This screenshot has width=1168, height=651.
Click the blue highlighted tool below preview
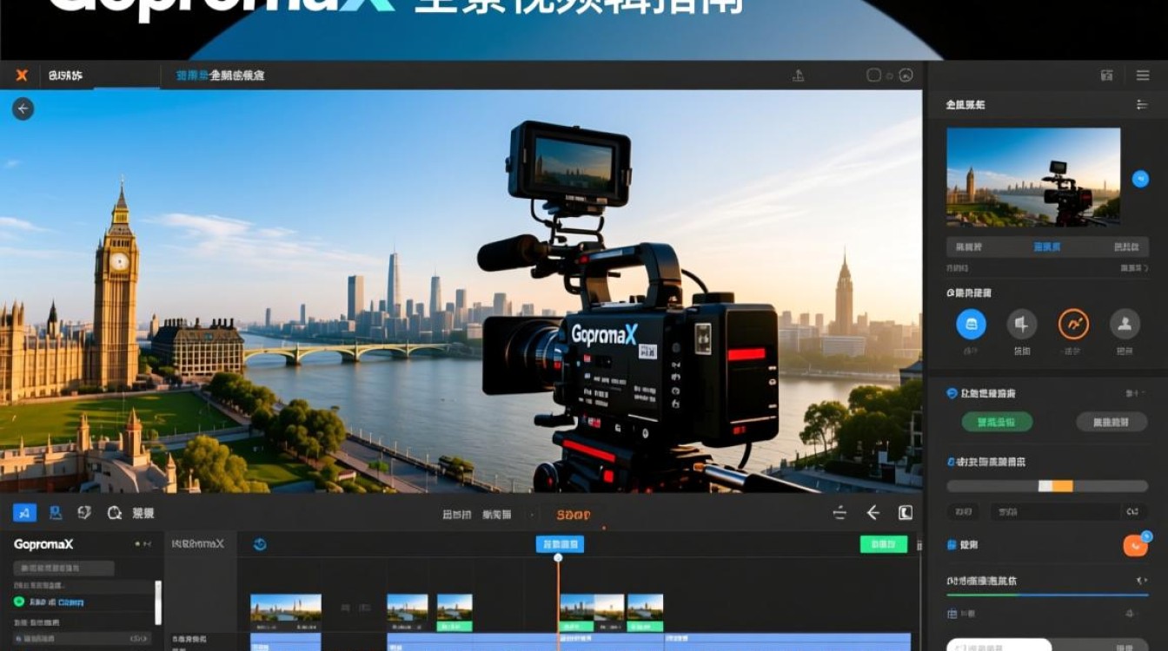pos(24,513)
